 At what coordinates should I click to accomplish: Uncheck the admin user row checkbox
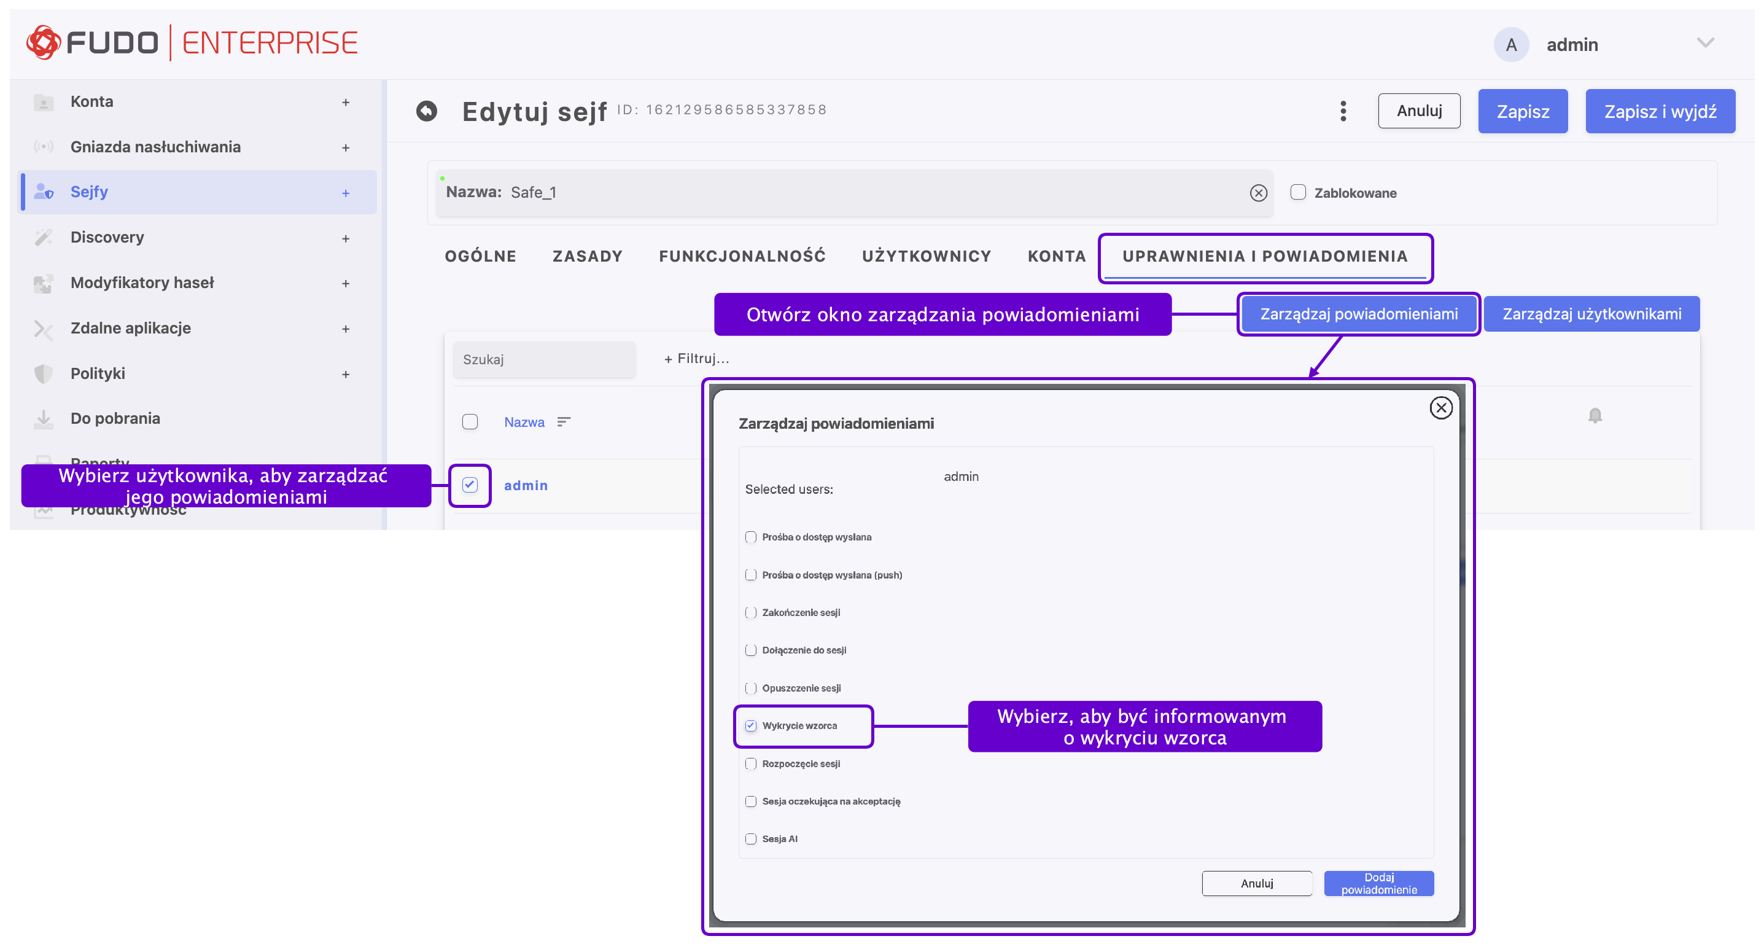470,485
